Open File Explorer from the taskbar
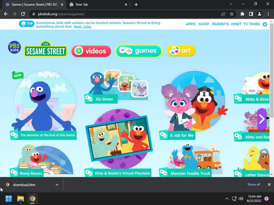 (x=20, y=199)
